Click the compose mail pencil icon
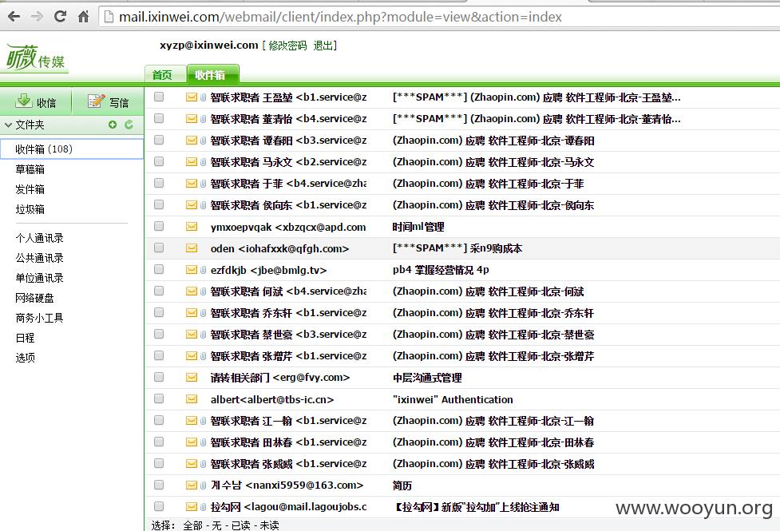The width and height of the screenshot is (780, 531). pos(96,101)
